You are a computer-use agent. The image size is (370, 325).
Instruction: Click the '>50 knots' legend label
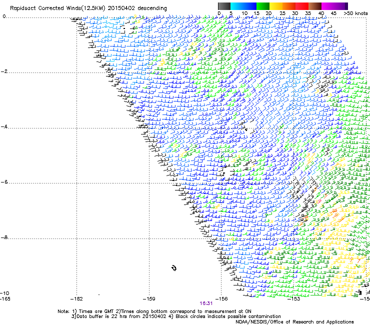pos(355,13)
